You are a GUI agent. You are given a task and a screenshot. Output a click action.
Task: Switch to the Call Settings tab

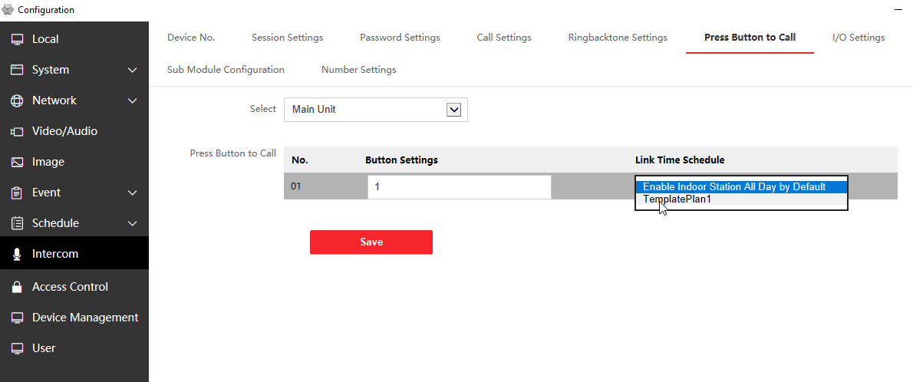pyautogui.click(x=504, y=38)
